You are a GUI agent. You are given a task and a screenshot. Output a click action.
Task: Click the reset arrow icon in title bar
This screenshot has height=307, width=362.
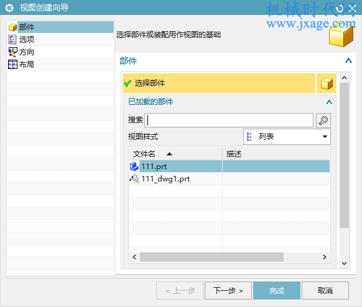[340, 9]
